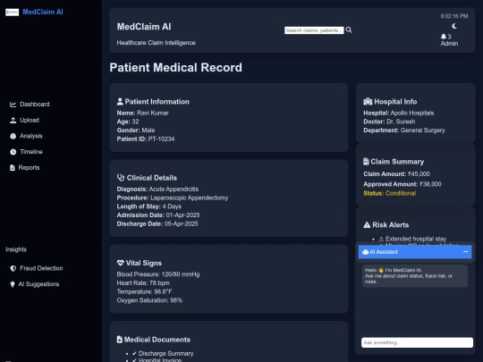Open the Reports document icon
483x362 pixels.
pyautogui.click(x=13, y=168)
